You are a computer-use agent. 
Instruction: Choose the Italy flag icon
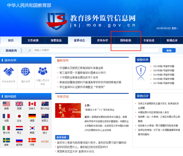click(x=6, y=128)
